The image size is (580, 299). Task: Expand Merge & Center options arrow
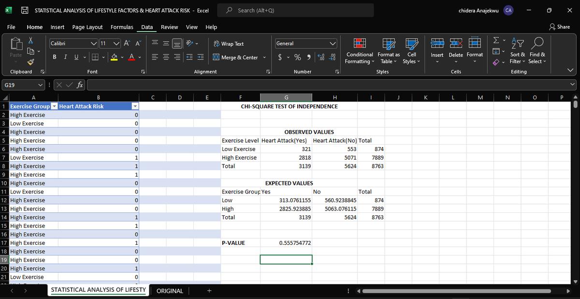coord(265,58)
